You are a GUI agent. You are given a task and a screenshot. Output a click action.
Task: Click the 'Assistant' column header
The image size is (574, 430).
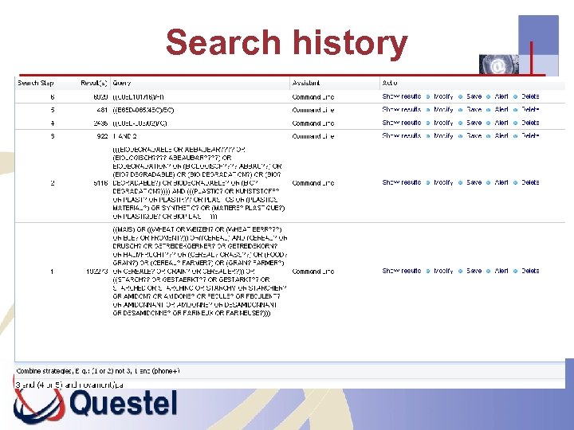point(305,83)
